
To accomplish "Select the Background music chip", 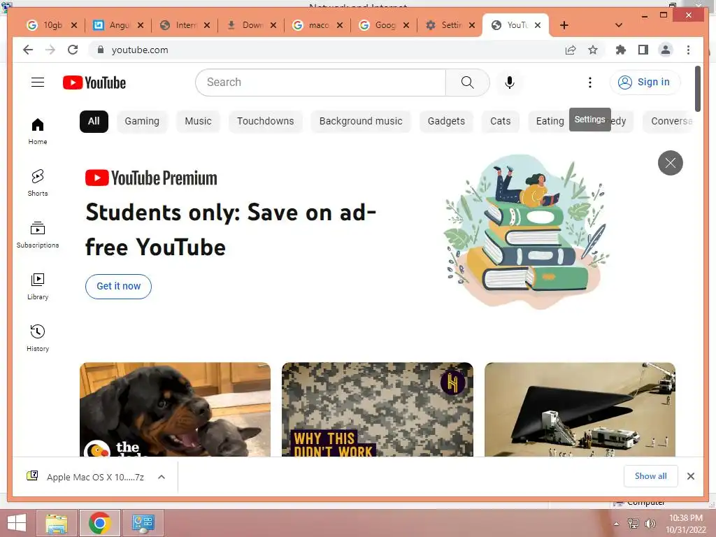I will 361,122.
